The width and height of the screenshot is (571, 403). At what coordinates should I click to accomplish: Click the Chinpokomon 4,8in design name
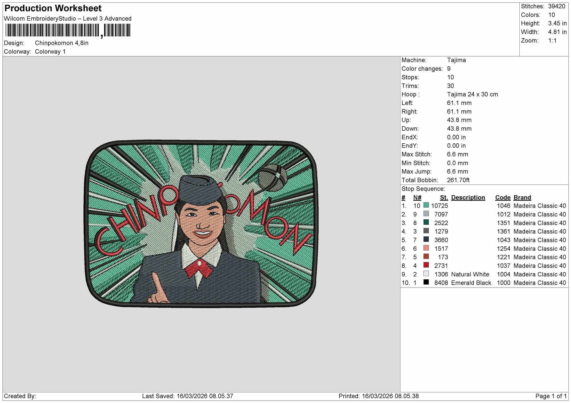pos(62,43)
